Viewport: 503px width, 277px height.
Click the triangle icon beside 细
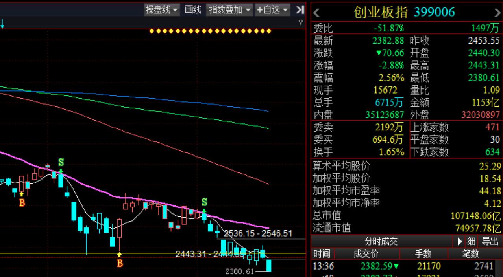click(x=460, y=241)
